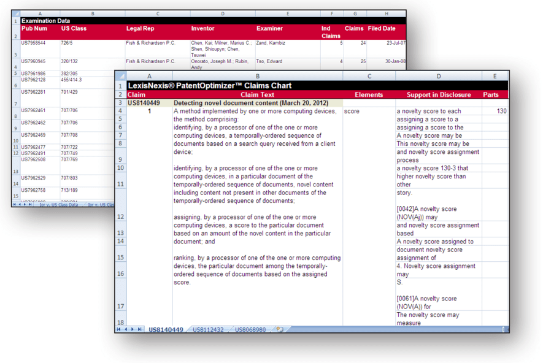The height and width of the screenshot is (363, 543).
Task: Click 'Detecting novel document content (March 20, 2012)' cell
Action: (257, 103)
